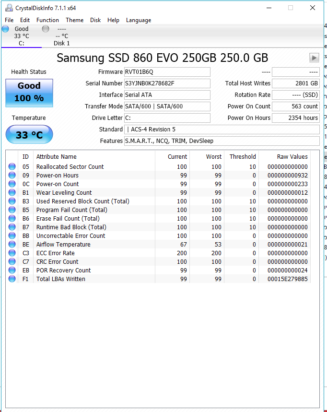The image size is (327, 412).
Task: Click the CrystalDiskInfo app icon in title bar
Action: (9, 8)
